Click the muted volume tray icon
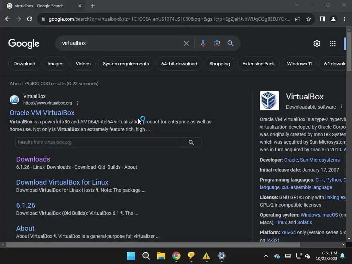 point(308,256)
